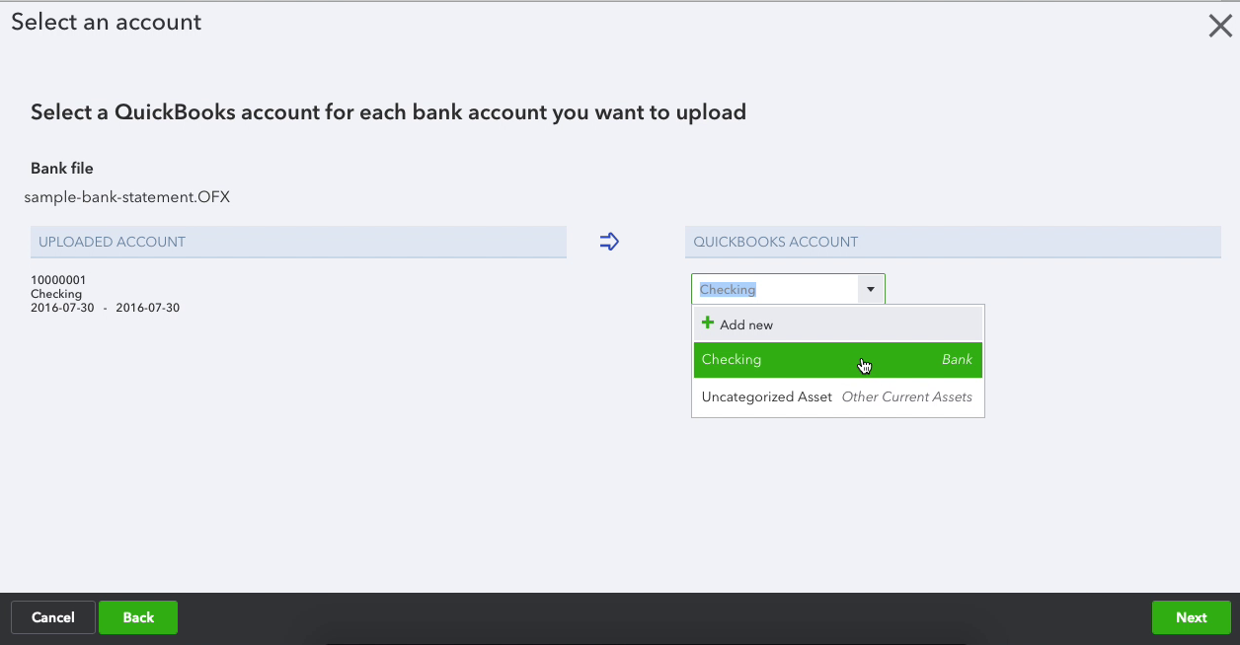The width and height of the screenshot is (1240, 645).
Task: Click the Bank file label
Action: click(x=62, y=169)
